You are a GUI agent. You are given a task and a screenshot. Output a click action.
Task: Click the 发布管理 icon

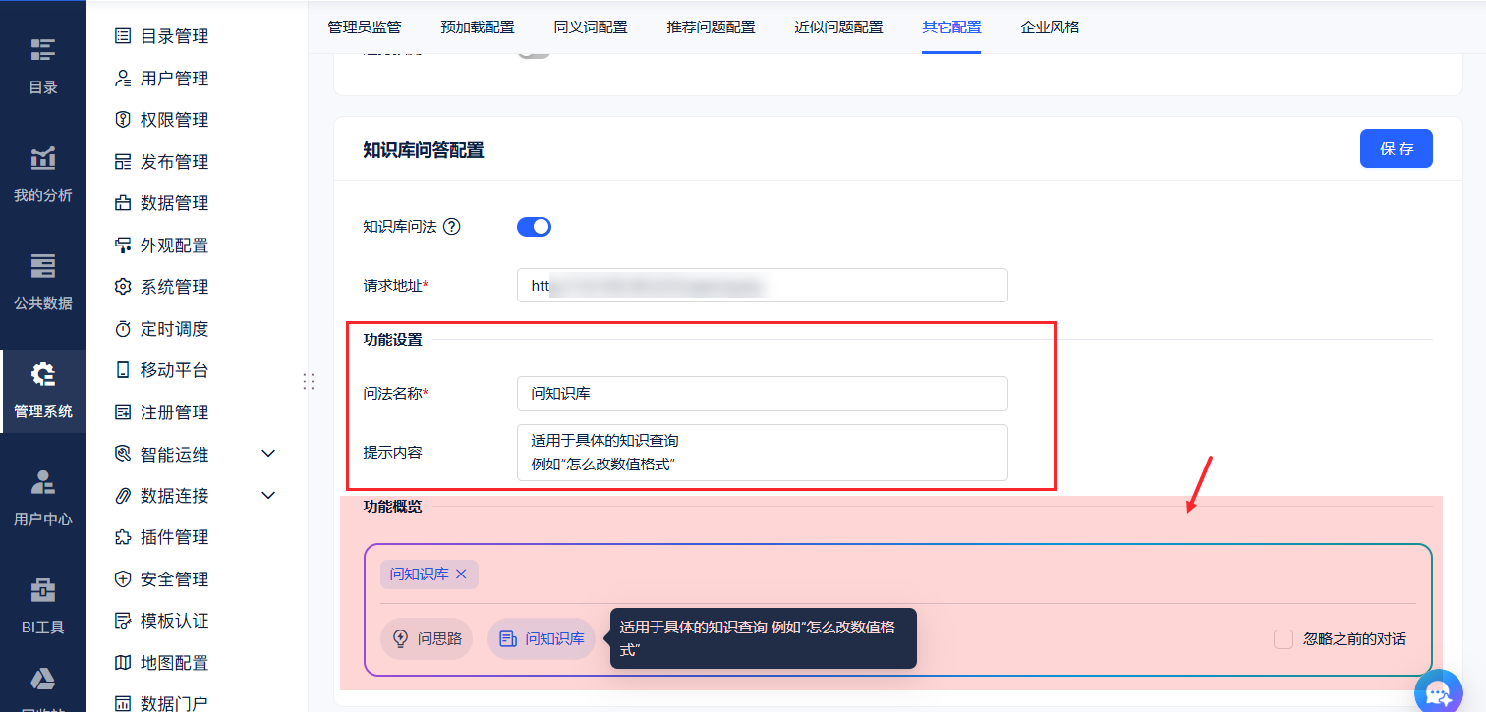click(123, 161)
